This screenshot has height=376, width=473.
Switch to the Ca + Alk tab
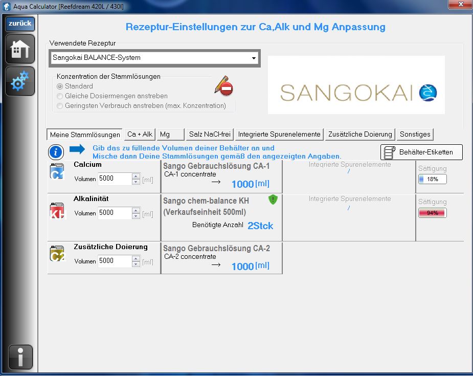[140, 135]
